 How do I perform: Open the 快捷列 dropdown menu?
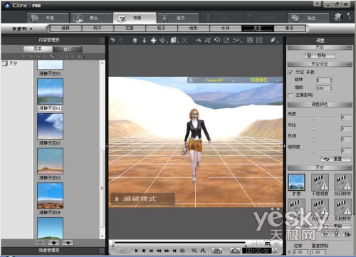pyautogui.click(x=23, y=29)
